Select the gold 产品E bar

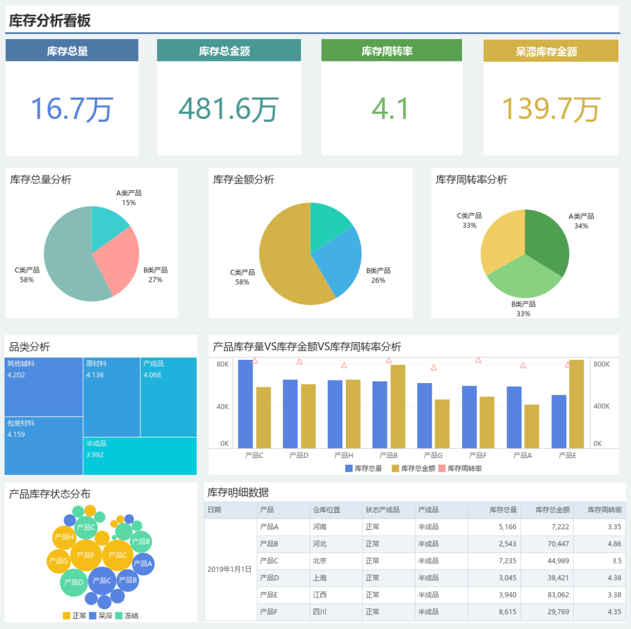click(x=576, y=404)
